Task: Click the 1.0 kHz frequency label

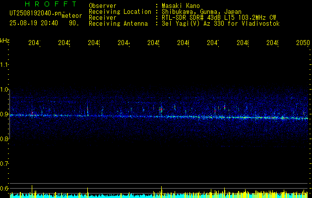Action: (x=4, y=90)
